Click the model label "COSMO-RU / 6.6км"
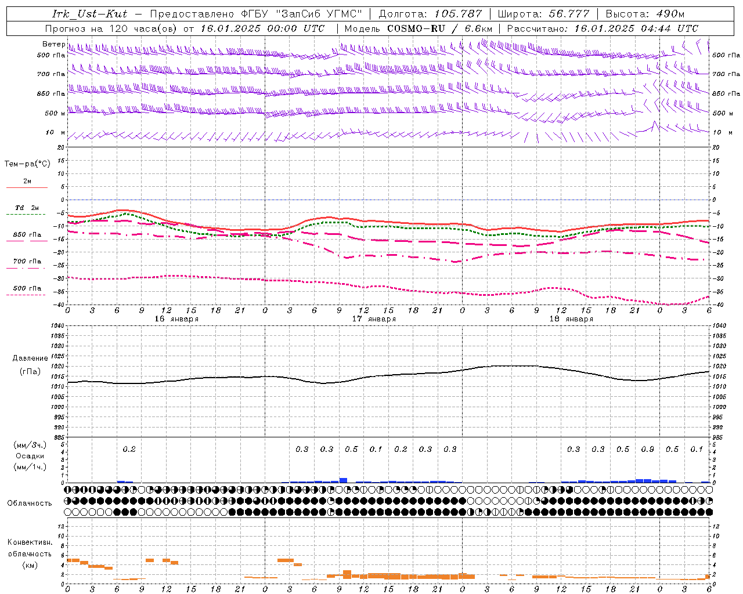The image size is (743, 594). click(x=440, y=28)
